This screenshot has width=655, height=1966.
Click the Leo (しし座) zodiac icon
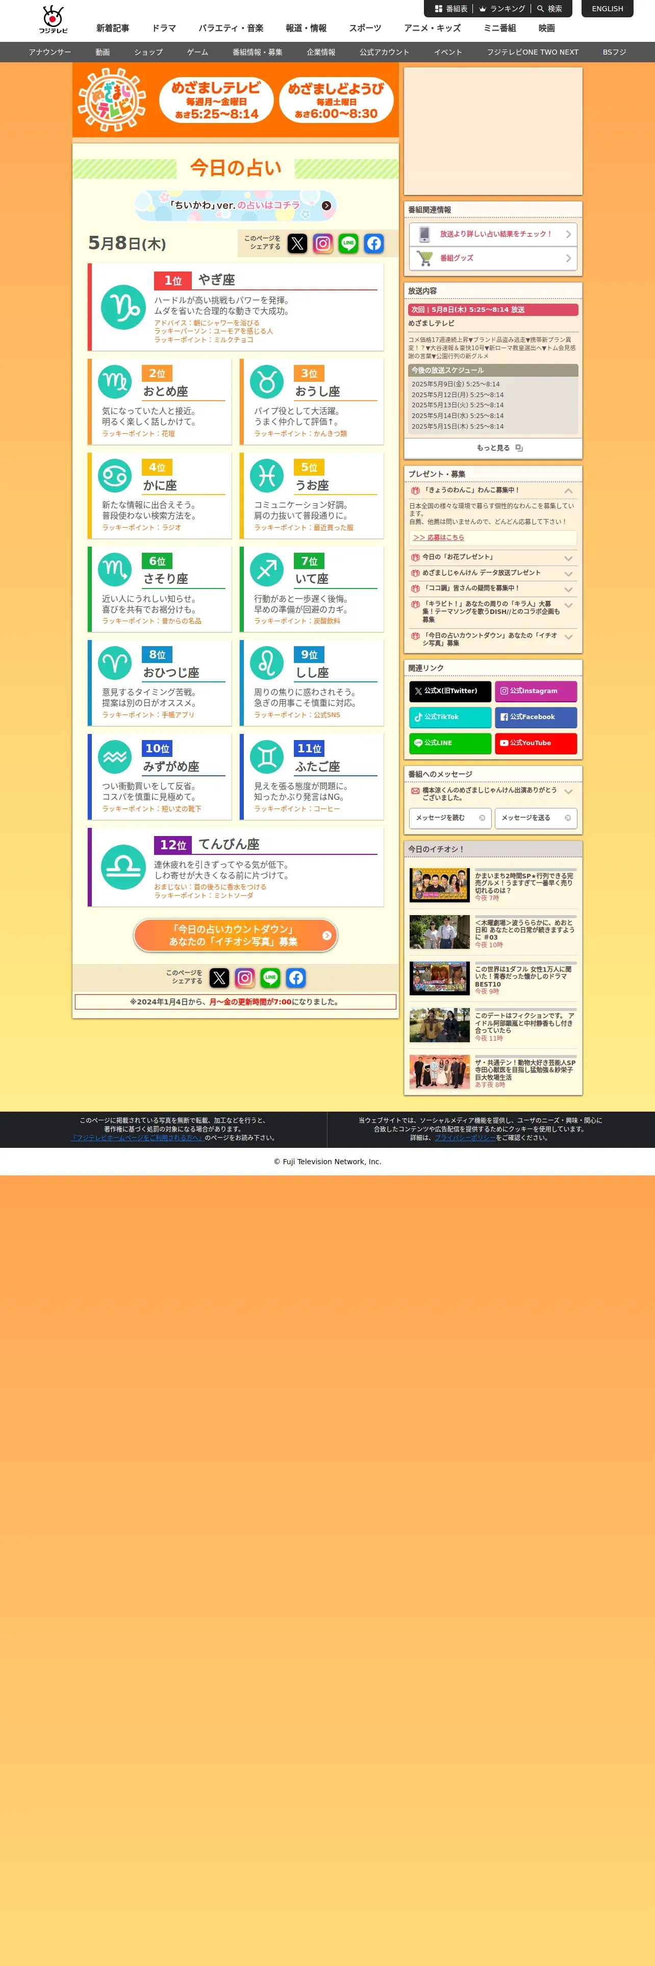[267, 663]
